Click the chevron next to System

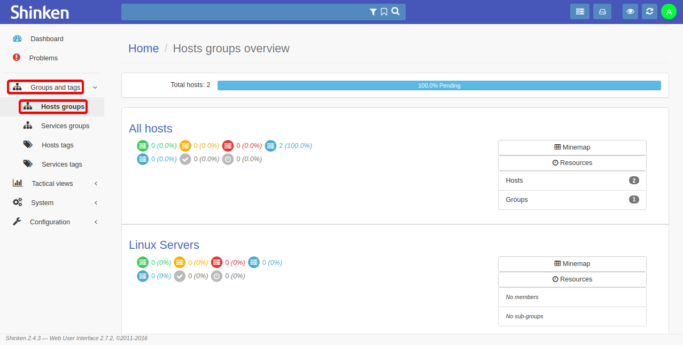coord(96,202)
